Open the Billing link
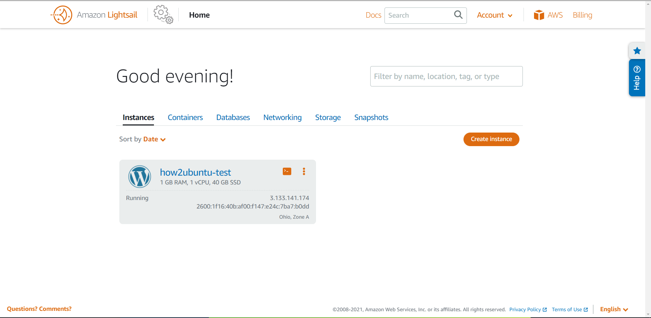 (582, 15)
